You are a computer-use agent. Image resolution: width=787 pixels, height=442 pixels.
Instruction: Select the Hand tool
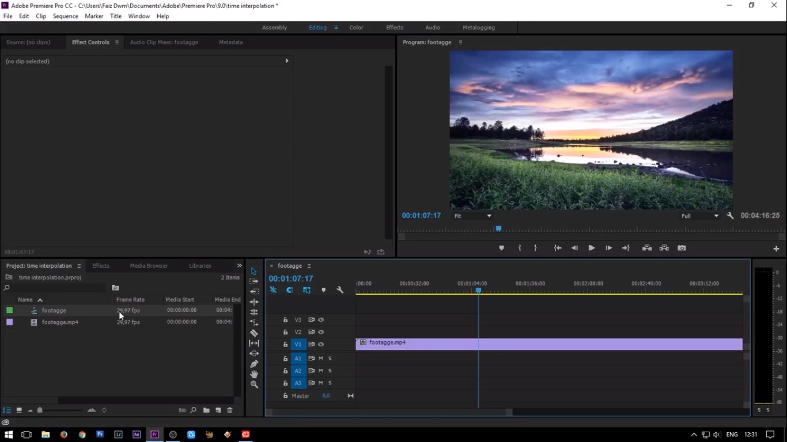254,374
